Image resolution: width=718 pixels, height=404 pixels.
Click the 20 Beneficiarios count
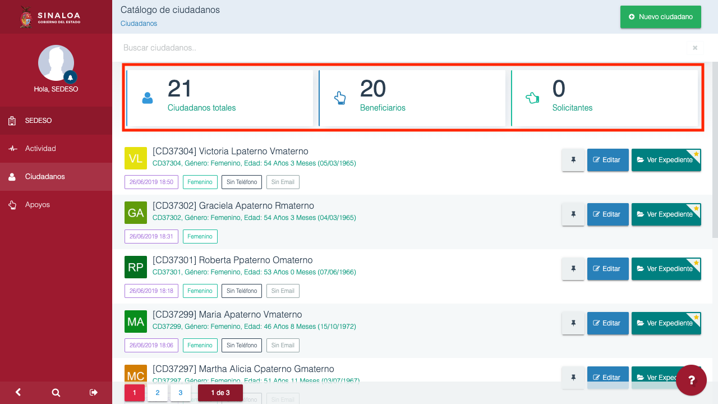(x=372, y=89)
